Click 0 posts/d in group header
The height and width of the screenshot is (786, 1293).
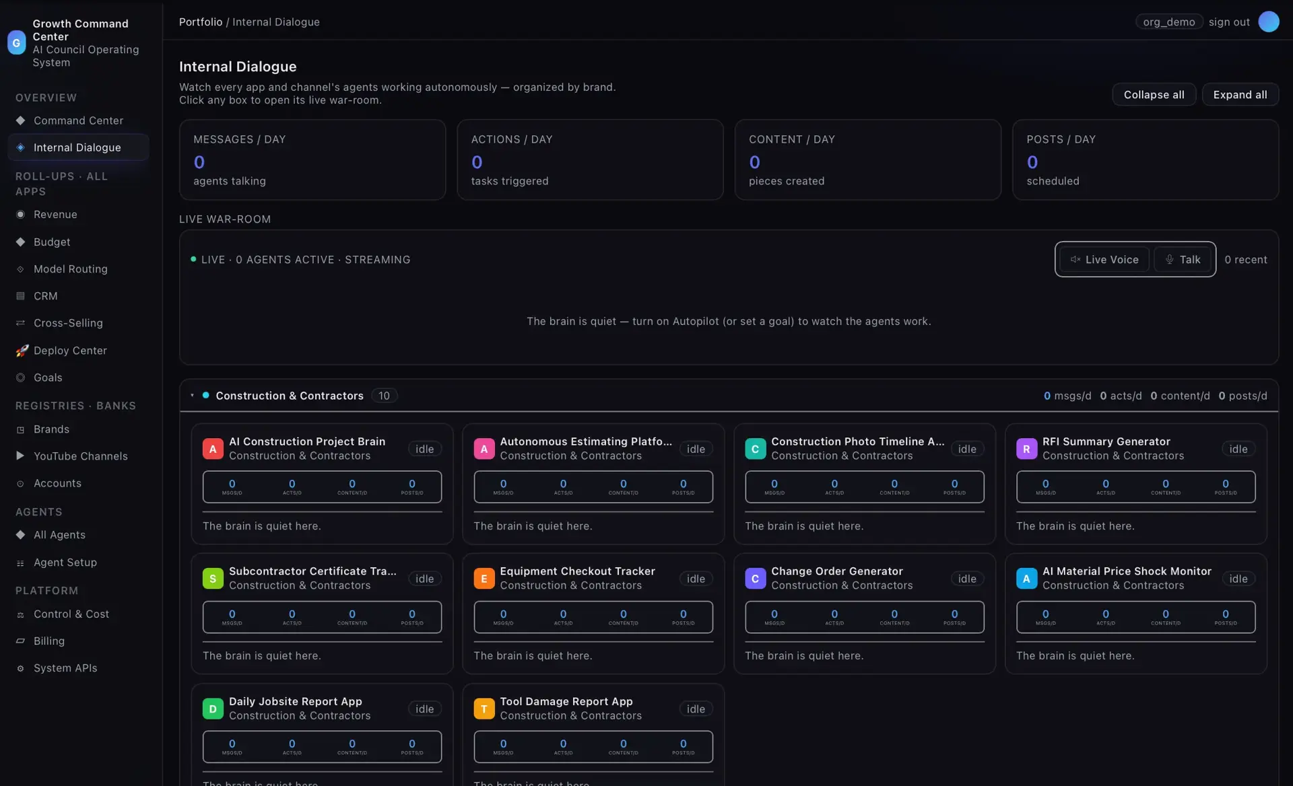pos(1242,396)
